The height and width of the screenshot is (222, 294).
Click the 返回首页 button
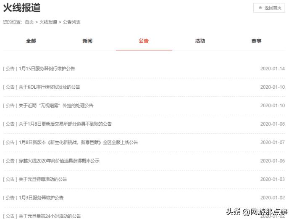tap(269, 8)
